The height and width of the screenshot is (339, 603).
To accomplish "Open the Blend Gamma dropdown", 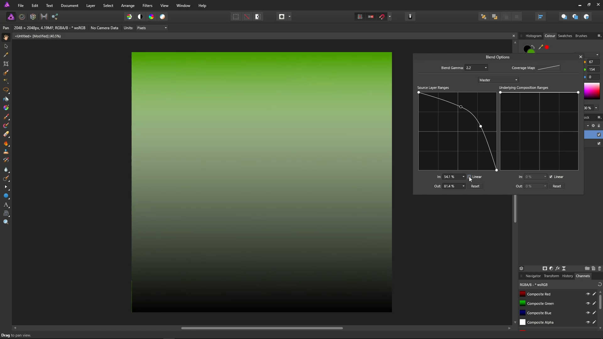I will tap(486, 68).
